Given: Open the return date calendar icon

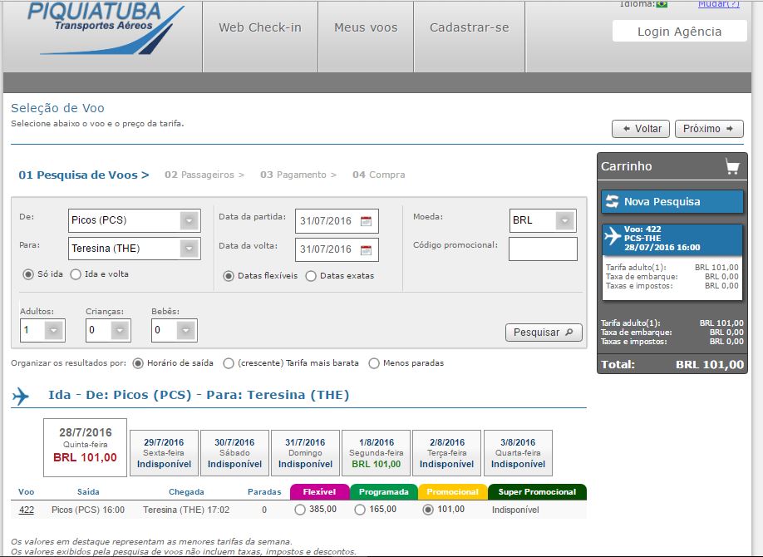Looking at the screenshot, I should click(x=367, y=249).
